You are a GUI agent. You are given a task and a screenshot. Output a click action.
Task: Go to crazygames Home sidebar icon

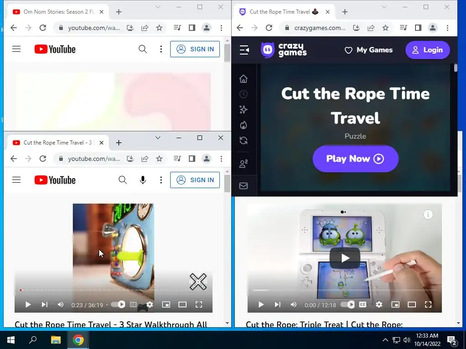click(243, 79)
